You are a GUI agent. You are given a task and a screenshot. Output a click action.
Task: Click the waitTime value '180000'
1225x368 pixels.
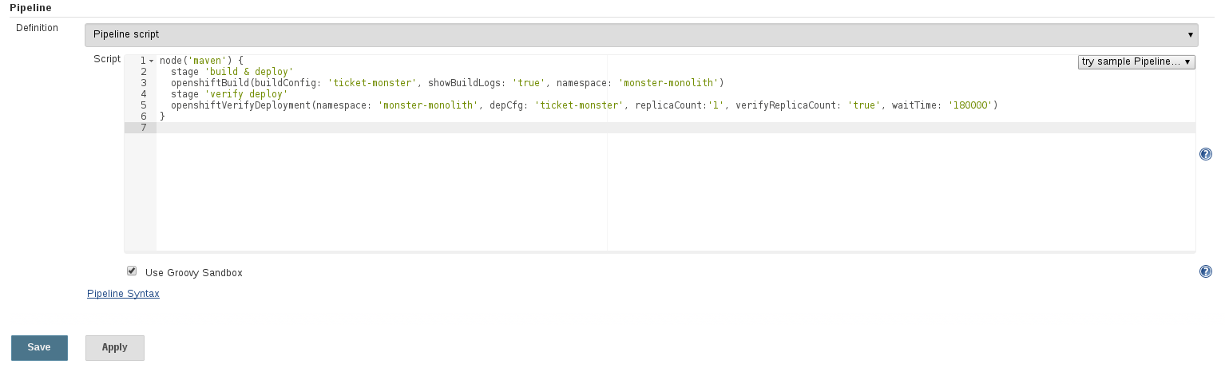(x=970, y=105)
